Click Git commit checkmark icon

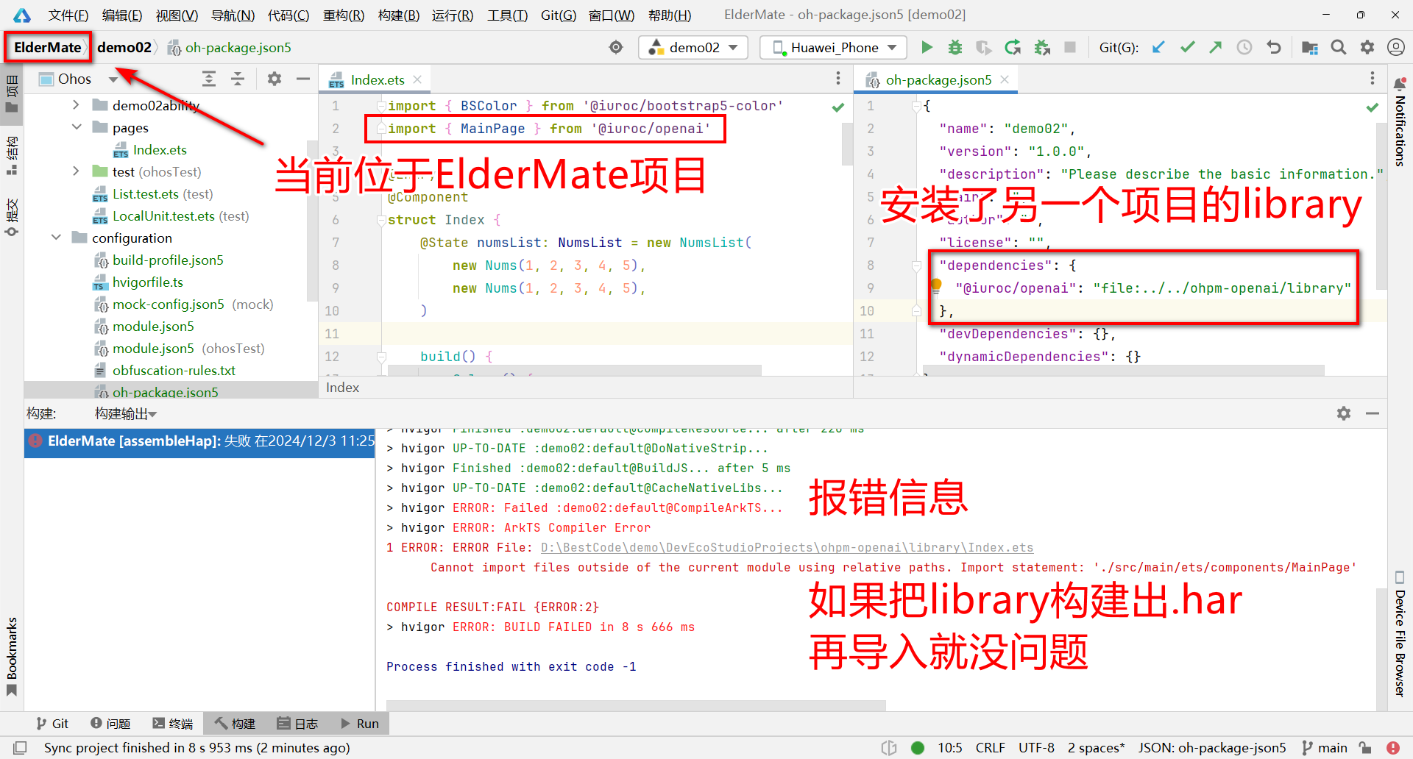point(1187,48)
